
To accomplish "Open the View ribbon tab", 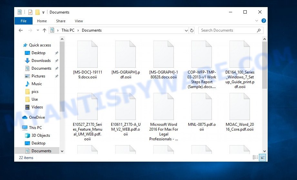I will tap(79, 21).
